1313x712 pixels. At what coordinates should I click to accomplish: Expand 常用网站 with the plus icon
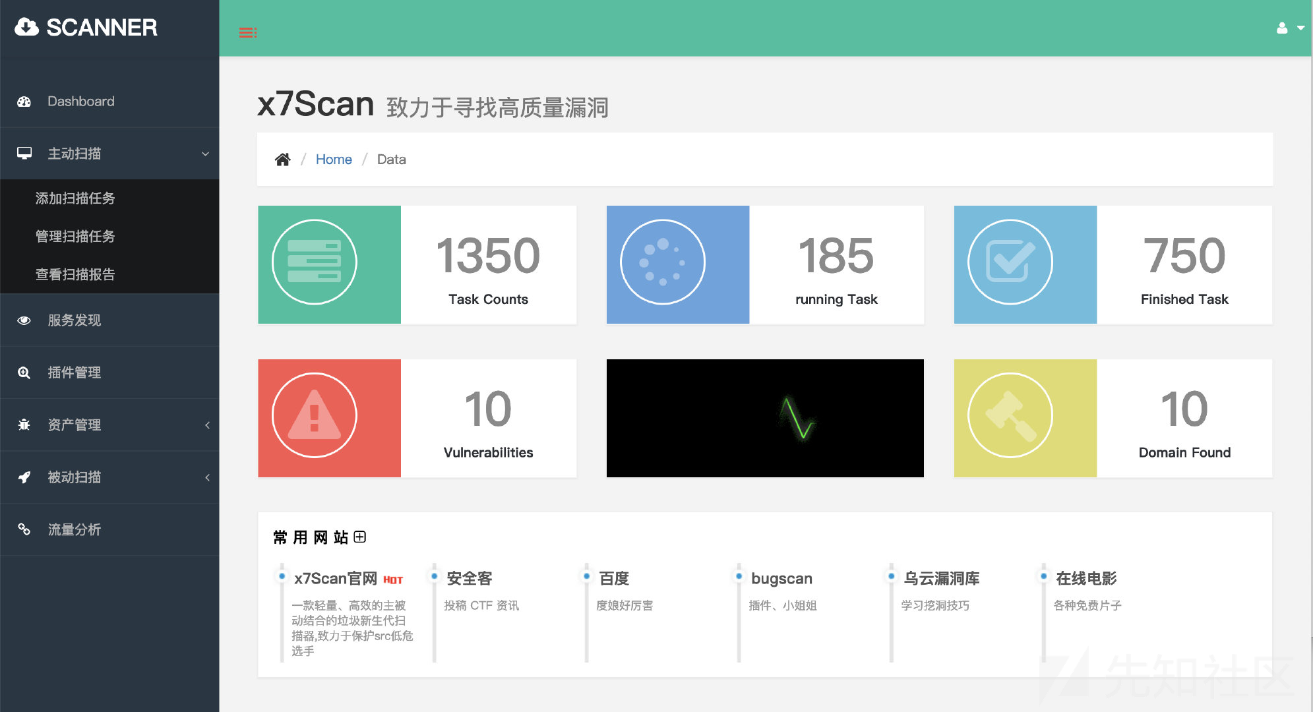[x=360, y=537]
